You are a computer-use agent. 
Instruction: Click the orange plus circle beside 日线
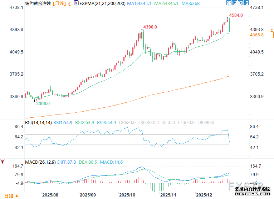click(x=69, y=4)
